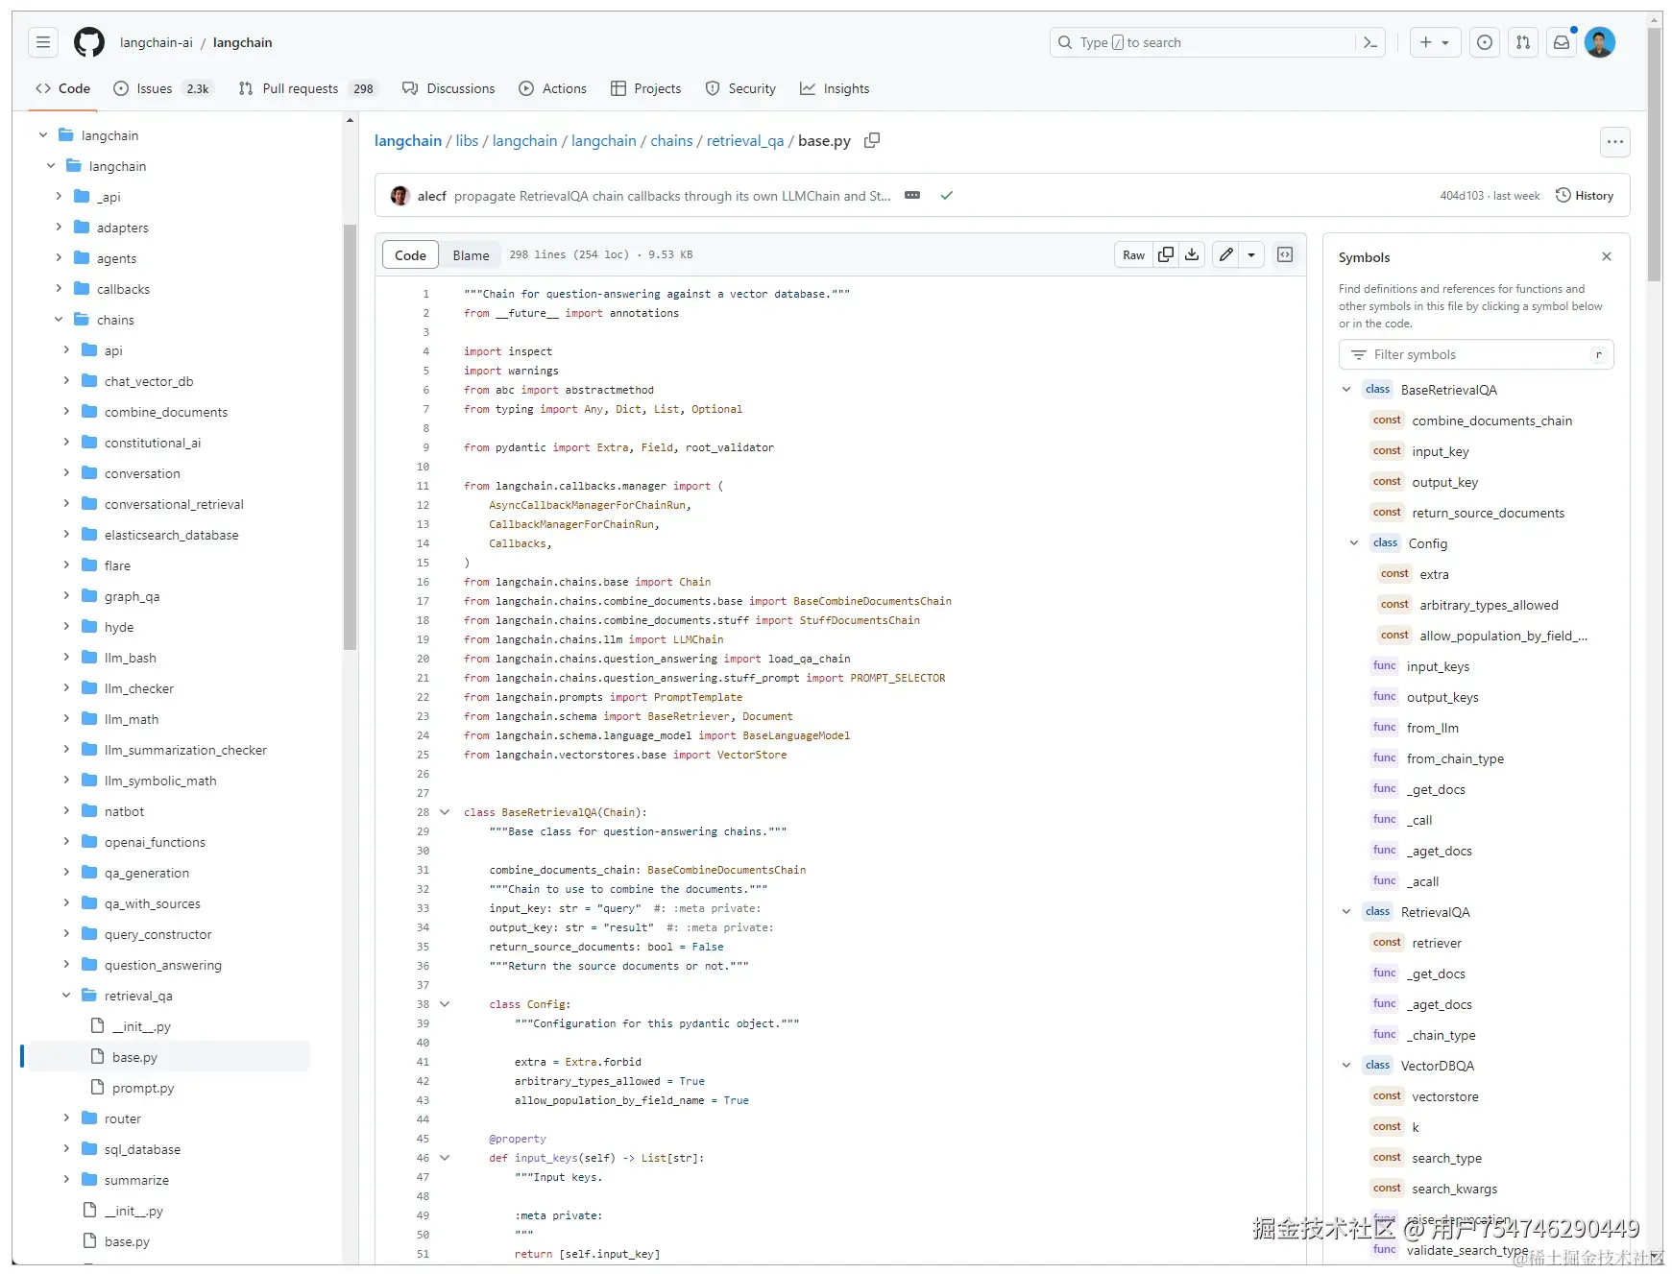Open the file History

1585,196
